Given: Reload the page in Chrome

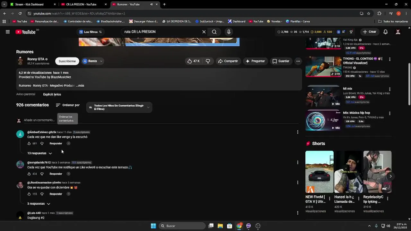Looking at the screenshot, I should click(x=20, y=13).
